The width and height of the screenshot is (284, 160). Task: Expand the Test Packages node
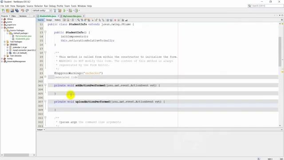(5, 42)
